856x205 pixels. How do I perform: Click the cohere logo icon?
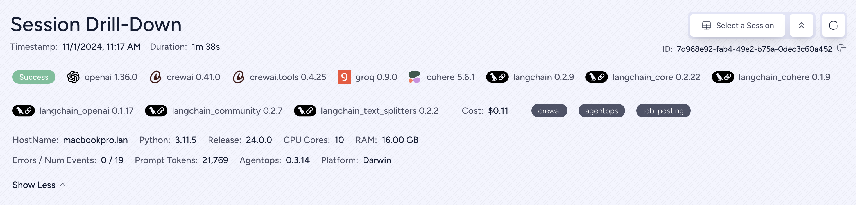point(414,77)
